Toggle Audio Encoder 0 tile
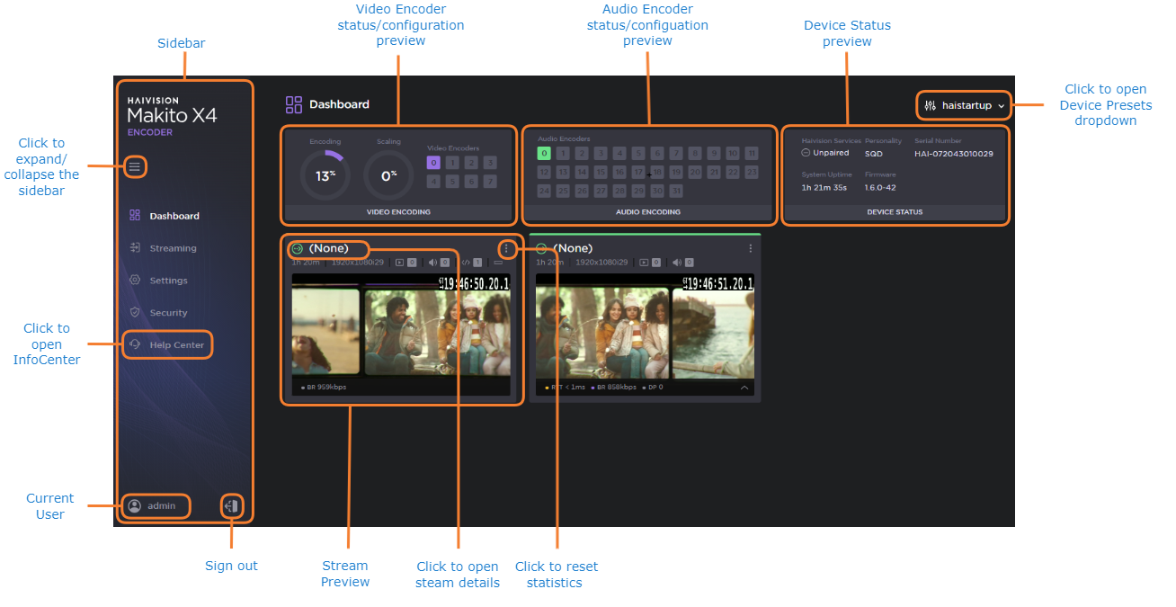The image size is (1176, 607). coord(543,153)
